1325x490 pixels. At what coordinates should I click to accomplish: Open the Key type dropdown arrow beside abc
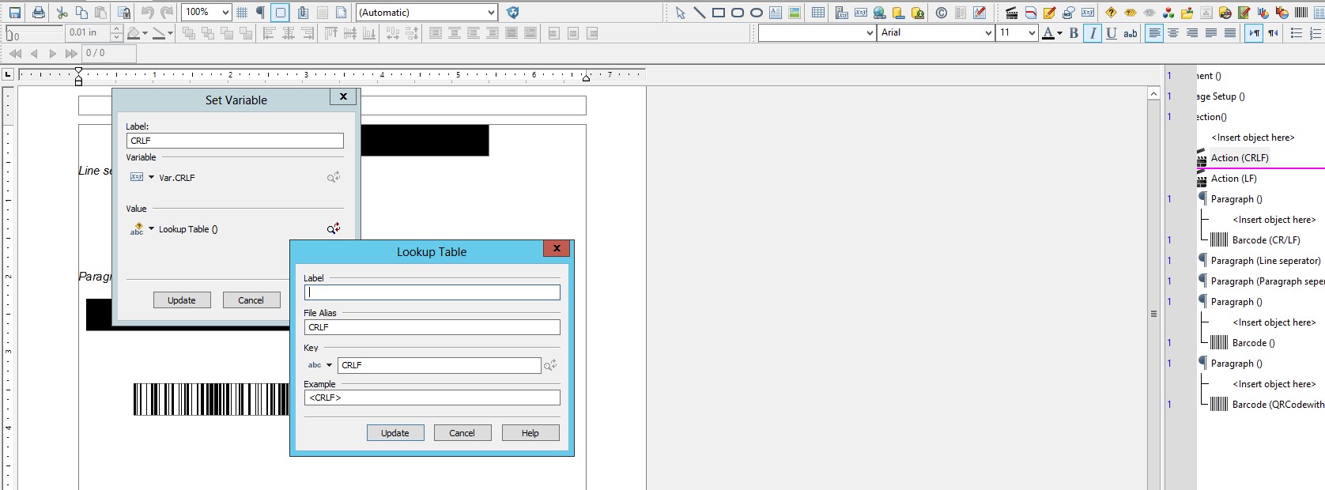(x=329, y=365)
